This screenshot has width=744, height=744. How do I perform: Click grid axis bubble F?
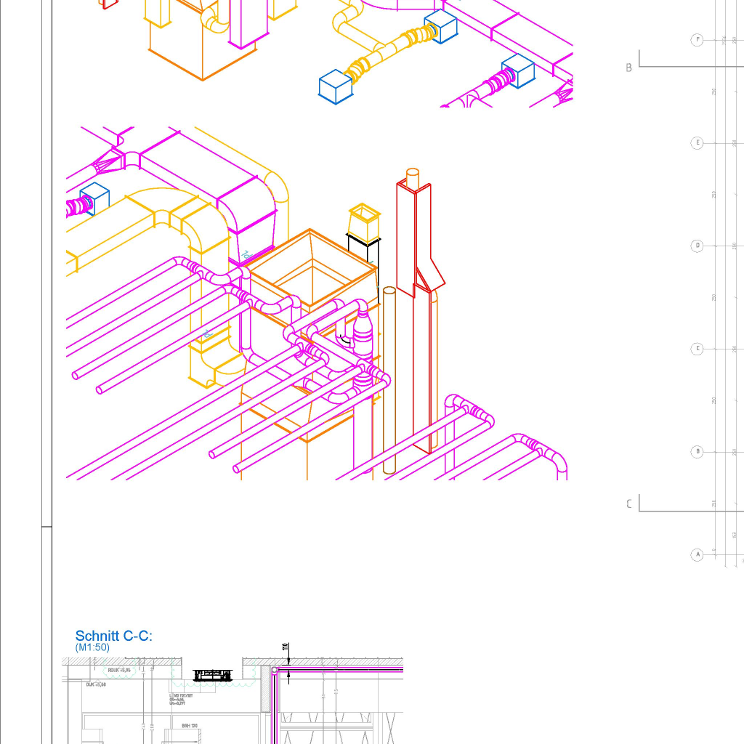tap(697, 40)
